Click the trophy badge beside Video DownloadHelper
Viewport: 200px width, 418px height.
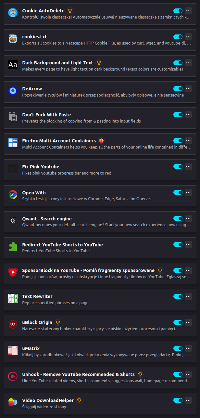tap(79, 400)
